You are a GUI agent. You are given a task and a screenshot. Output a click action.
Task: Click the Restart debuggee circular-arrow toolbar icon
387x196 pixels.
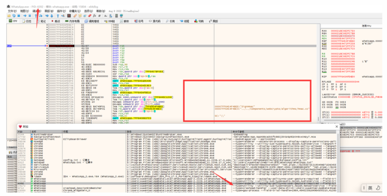click(14, 16)
